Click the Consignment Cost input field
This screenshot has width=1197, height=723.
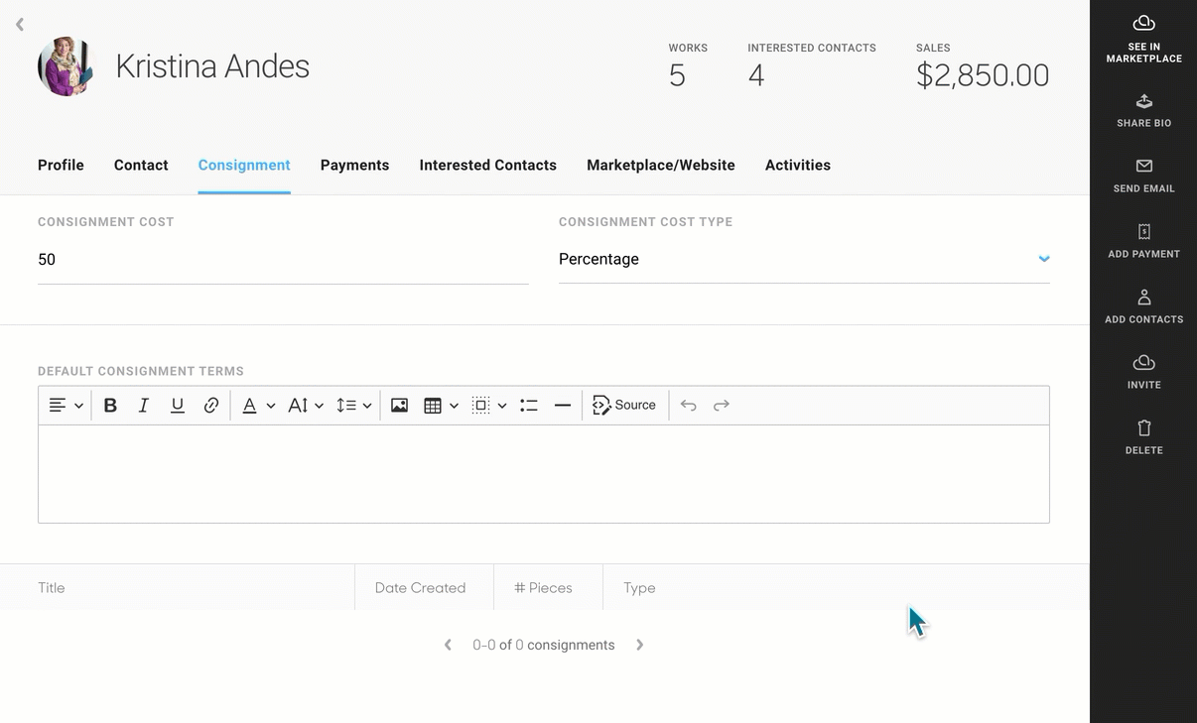coord(282,260)
